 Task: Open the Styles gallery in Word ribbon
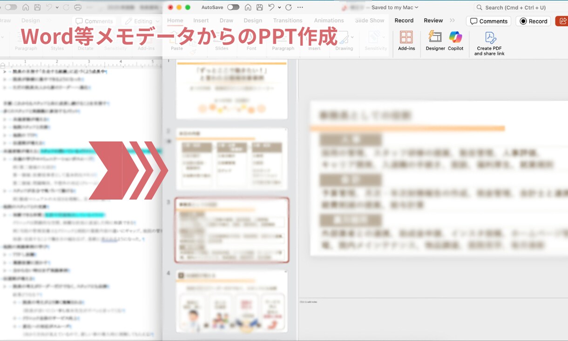pyautogui.click(x=57, y=42)
